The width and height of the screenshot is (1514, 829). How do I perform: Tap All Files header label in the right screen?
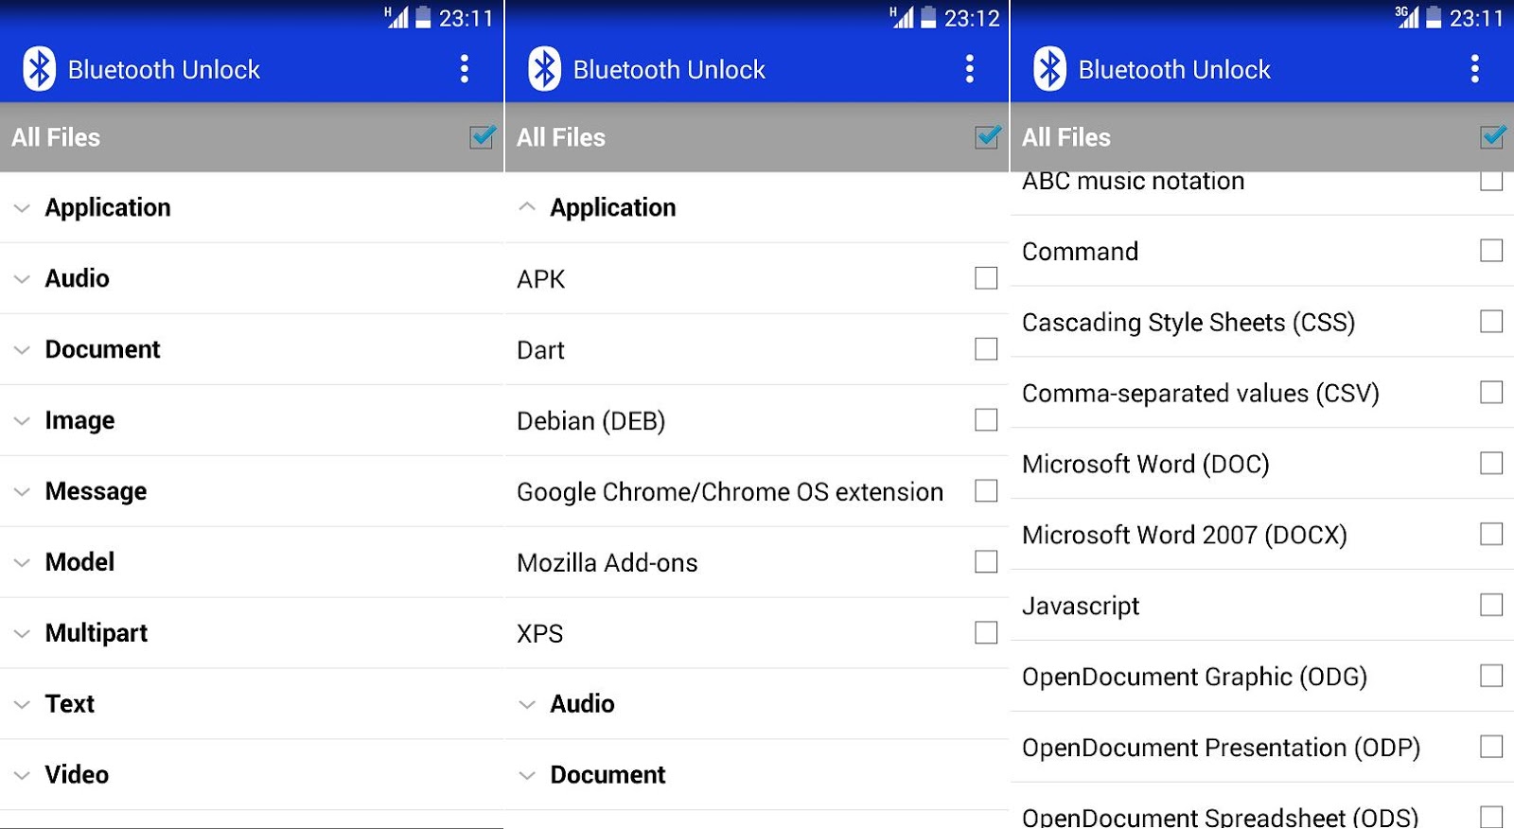coord(1066,137)
